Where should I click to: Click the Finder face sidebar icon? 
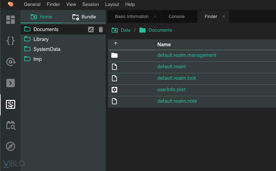11,104
